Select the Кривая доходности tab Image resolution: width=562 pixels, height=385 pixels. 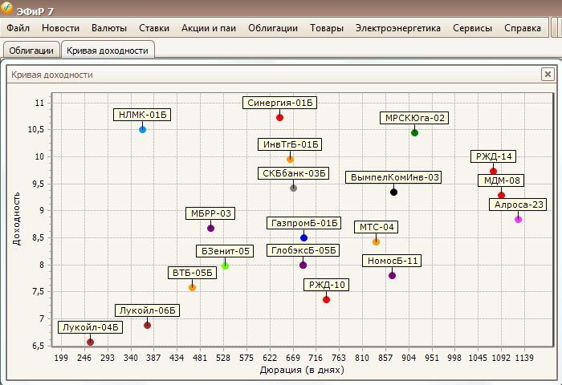tap(108, 51)
